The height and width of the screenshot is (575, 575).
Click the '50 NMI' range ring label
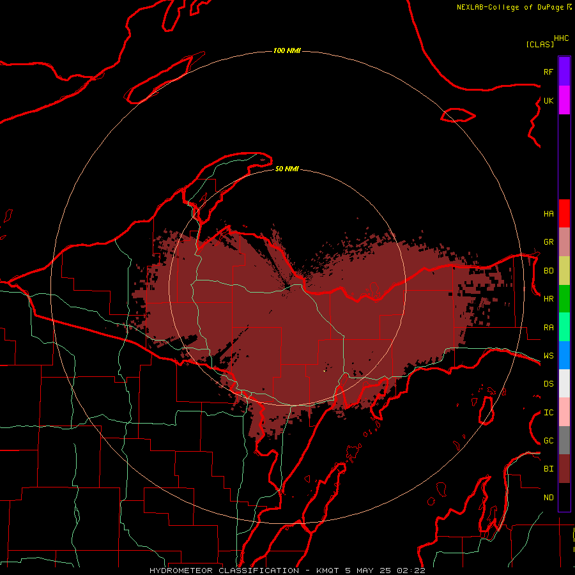[287, 169]
